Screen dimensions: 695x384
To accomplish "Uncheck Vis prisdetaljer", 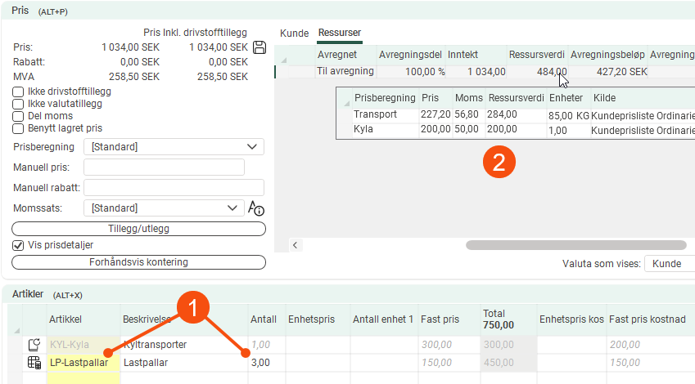I will click(18, 245).
